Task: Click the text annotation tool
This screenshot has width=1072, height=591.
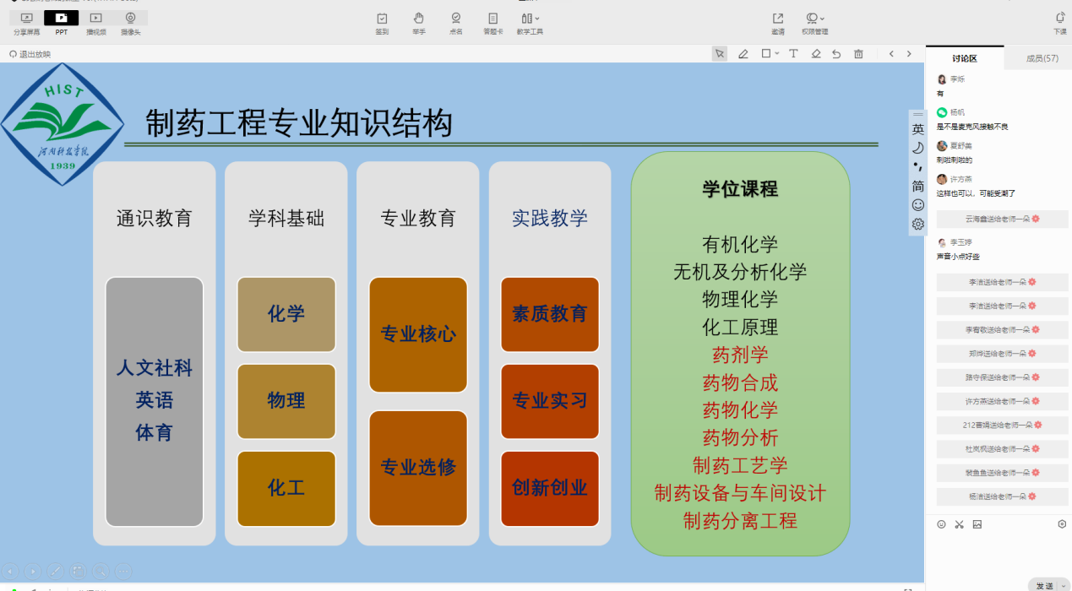Action: (x=793, y=53)
